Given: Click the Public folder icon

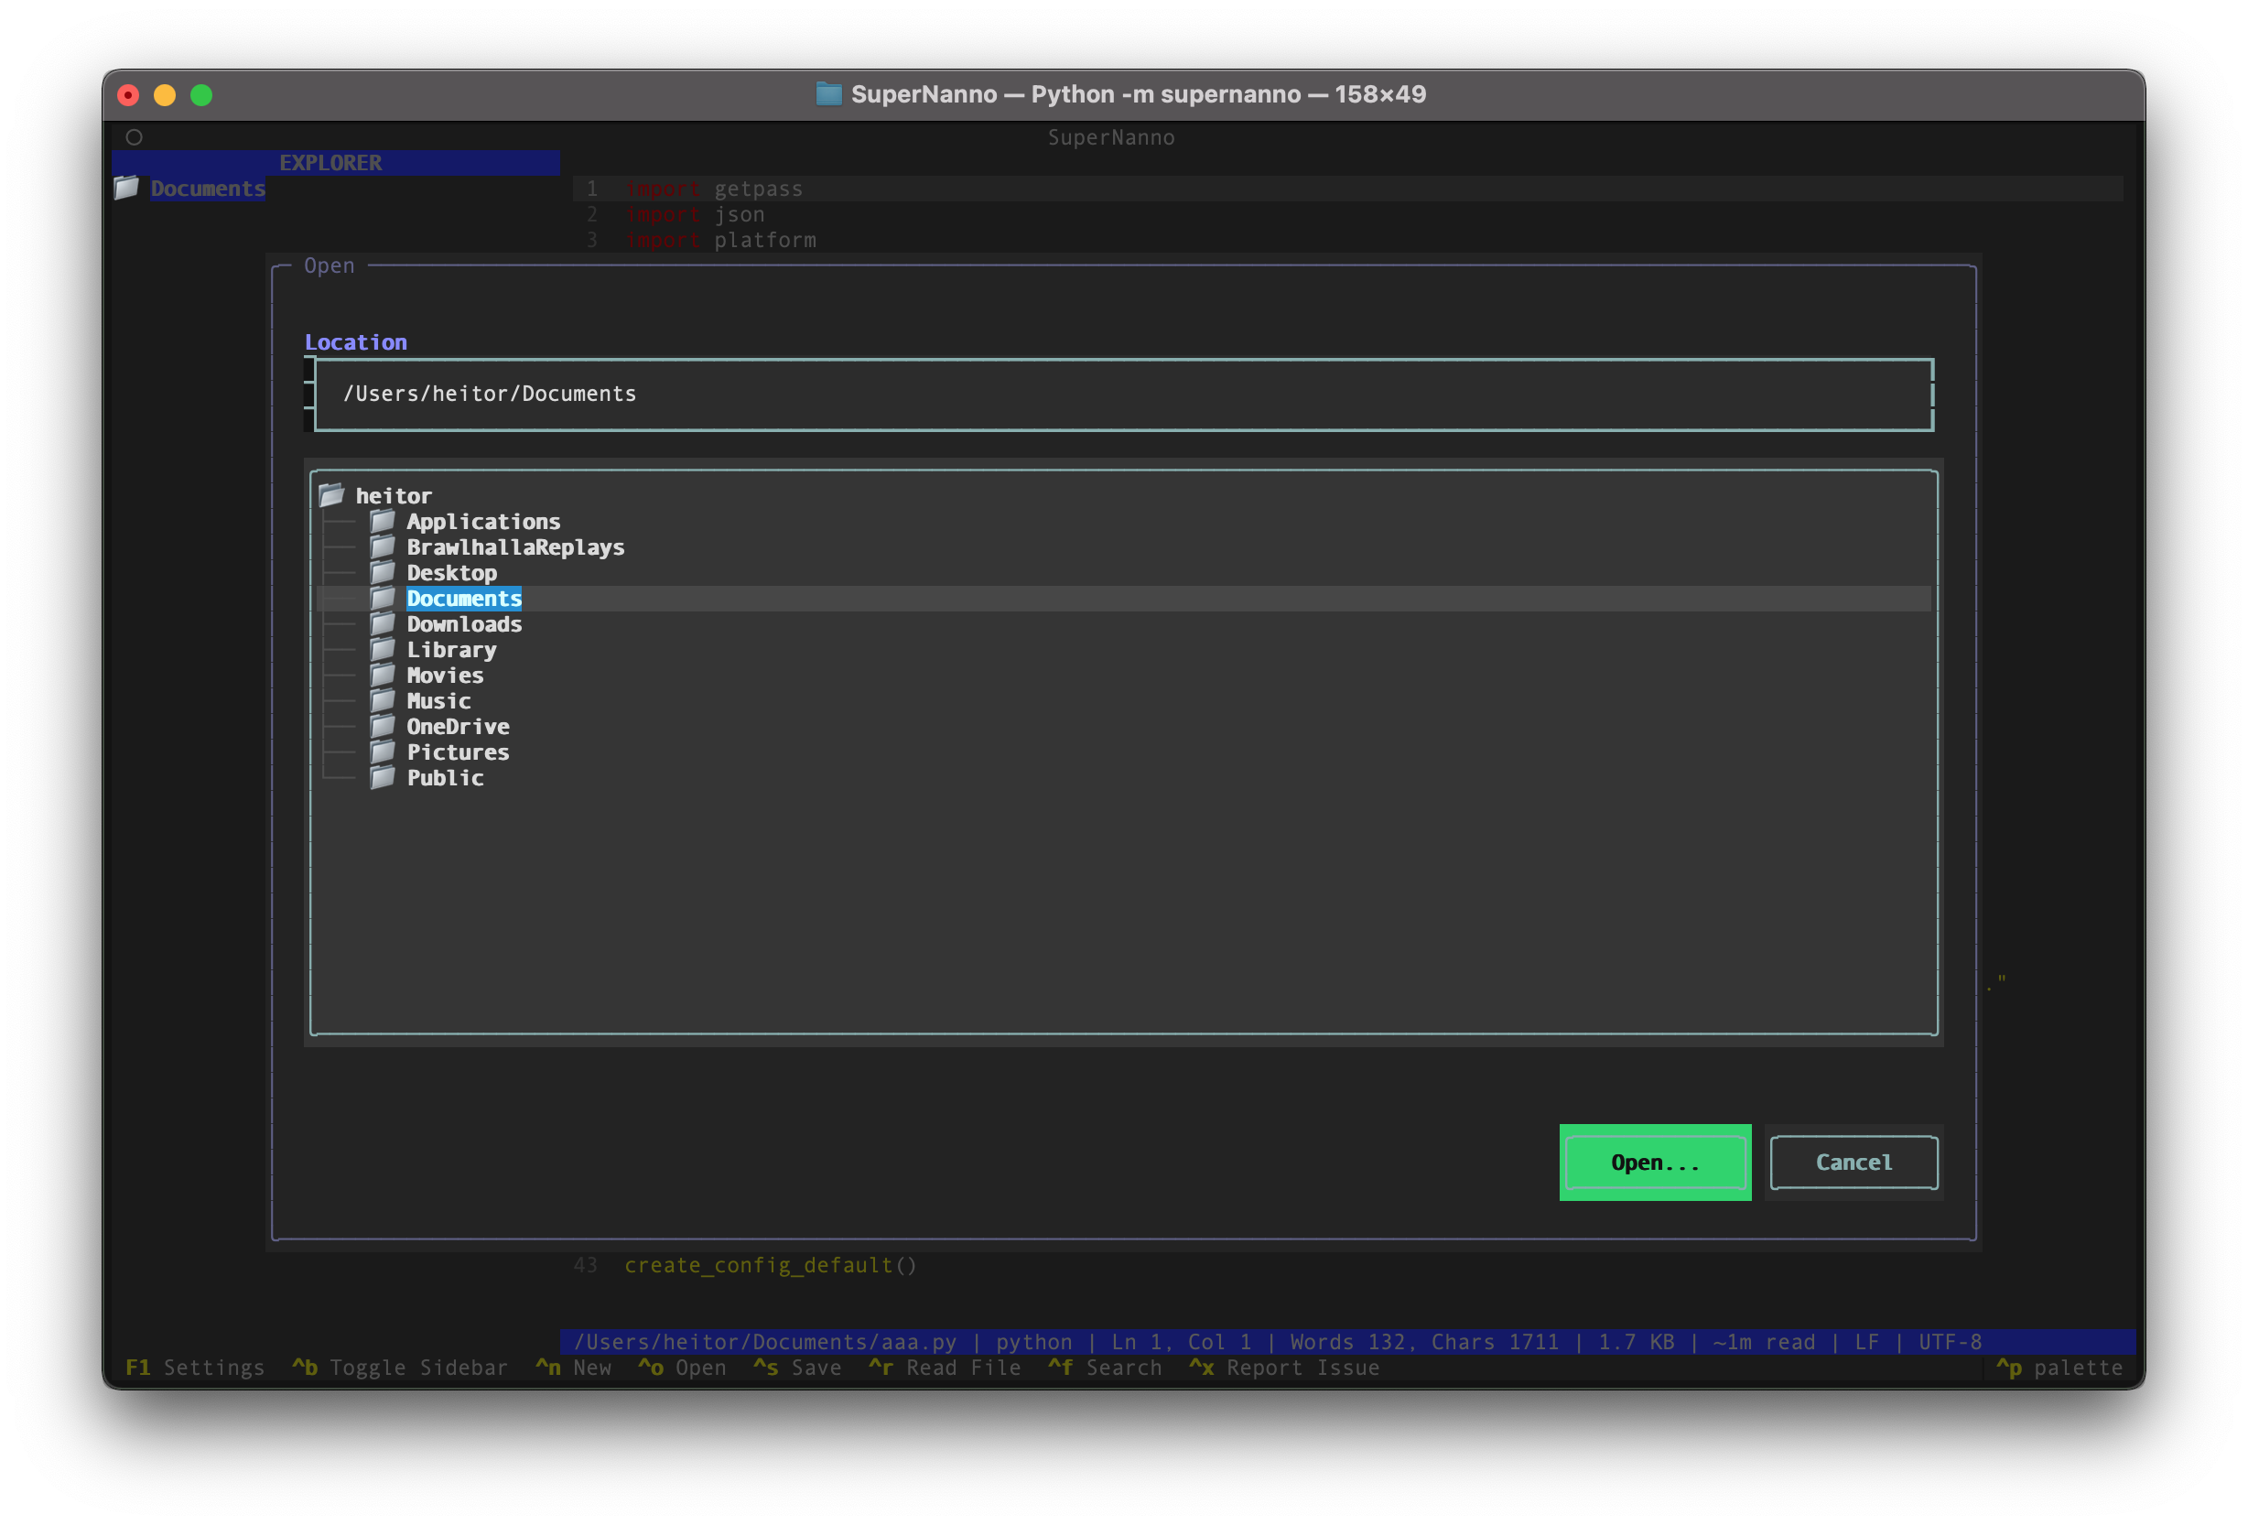Looking at the screenshot, I should [x=383, y=777].
